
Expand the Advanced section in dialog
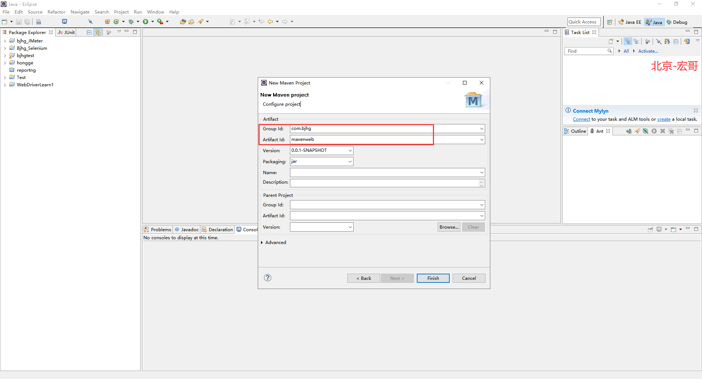[x=262, y=243]
